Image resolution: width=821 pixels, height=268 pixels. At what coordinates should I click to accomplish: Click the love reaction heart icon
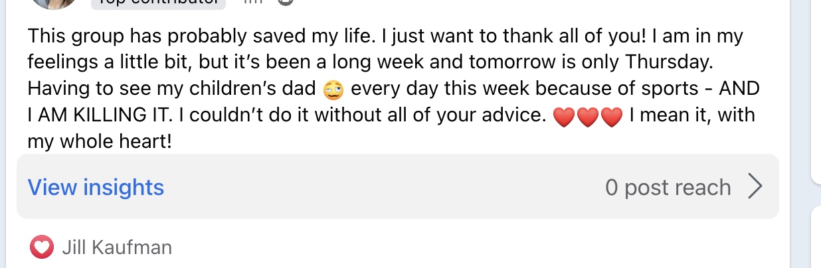tap(41, 248)
